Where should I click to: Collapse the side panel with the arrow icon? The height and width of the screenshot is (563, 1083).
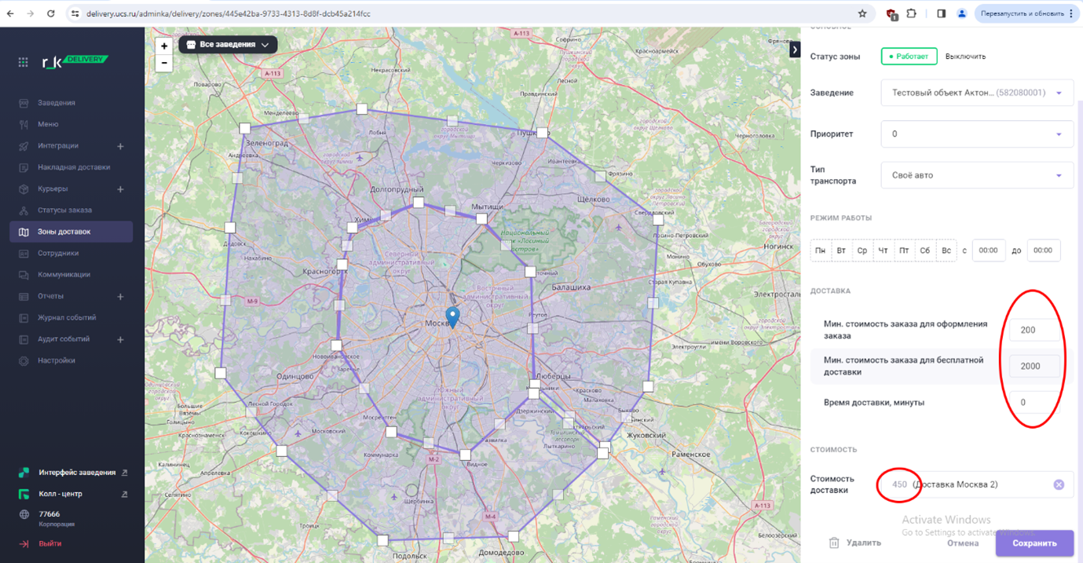(795, 49)
